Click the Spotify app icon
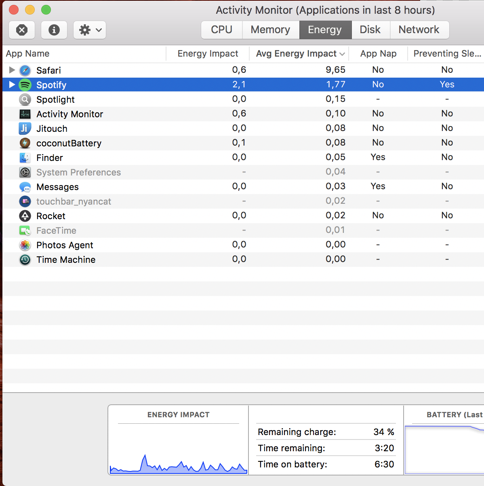This screenshot has width=484, height=486. 25,85
